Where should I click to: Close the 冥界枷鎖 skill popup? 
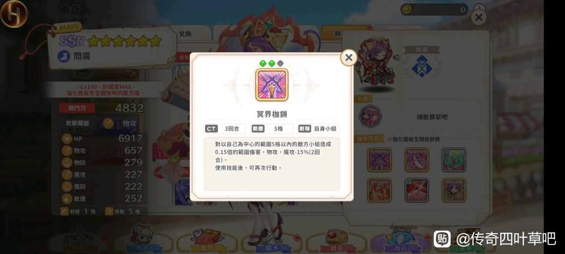click(349, 57)
